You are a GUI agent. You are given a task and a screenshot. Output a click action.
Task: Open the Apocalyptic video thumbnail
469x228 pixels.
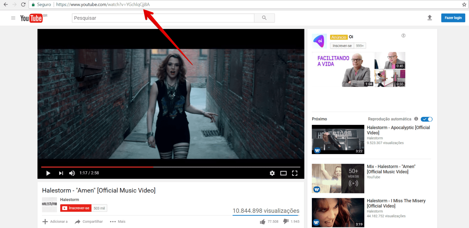338,139
